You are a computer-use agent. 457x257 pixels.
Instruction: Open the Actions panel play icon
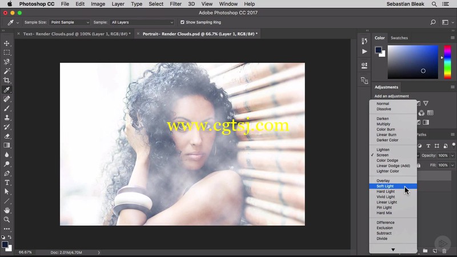point(364,51)
